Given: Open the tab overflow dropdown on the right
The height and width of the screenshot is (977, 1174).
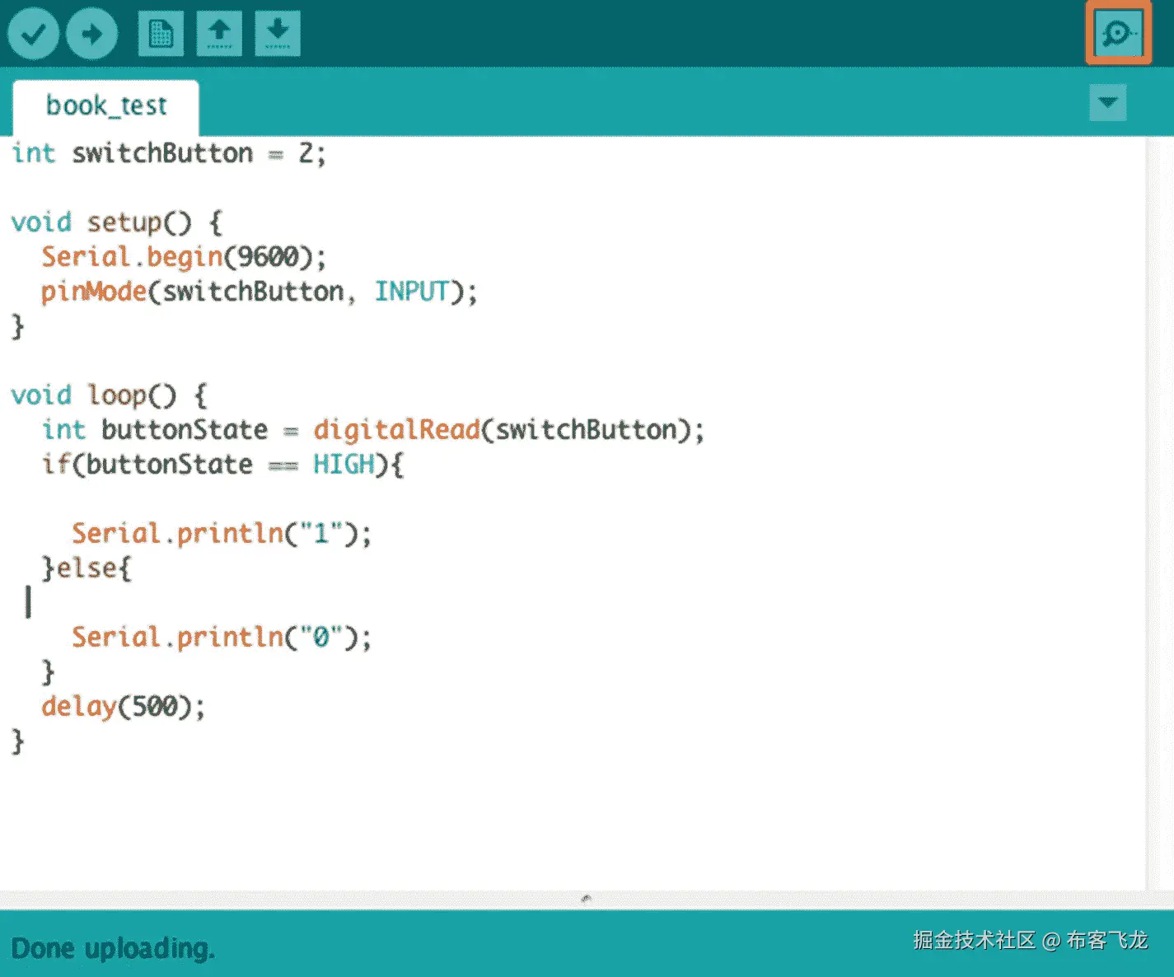Looking at the screenshot, I should click(1107, 102).
